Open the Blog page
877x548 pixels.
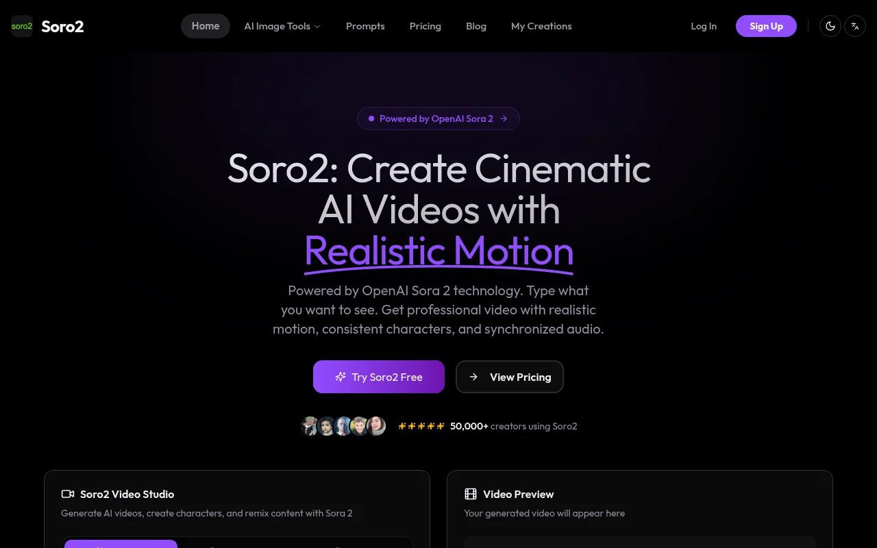coord(476,26)
